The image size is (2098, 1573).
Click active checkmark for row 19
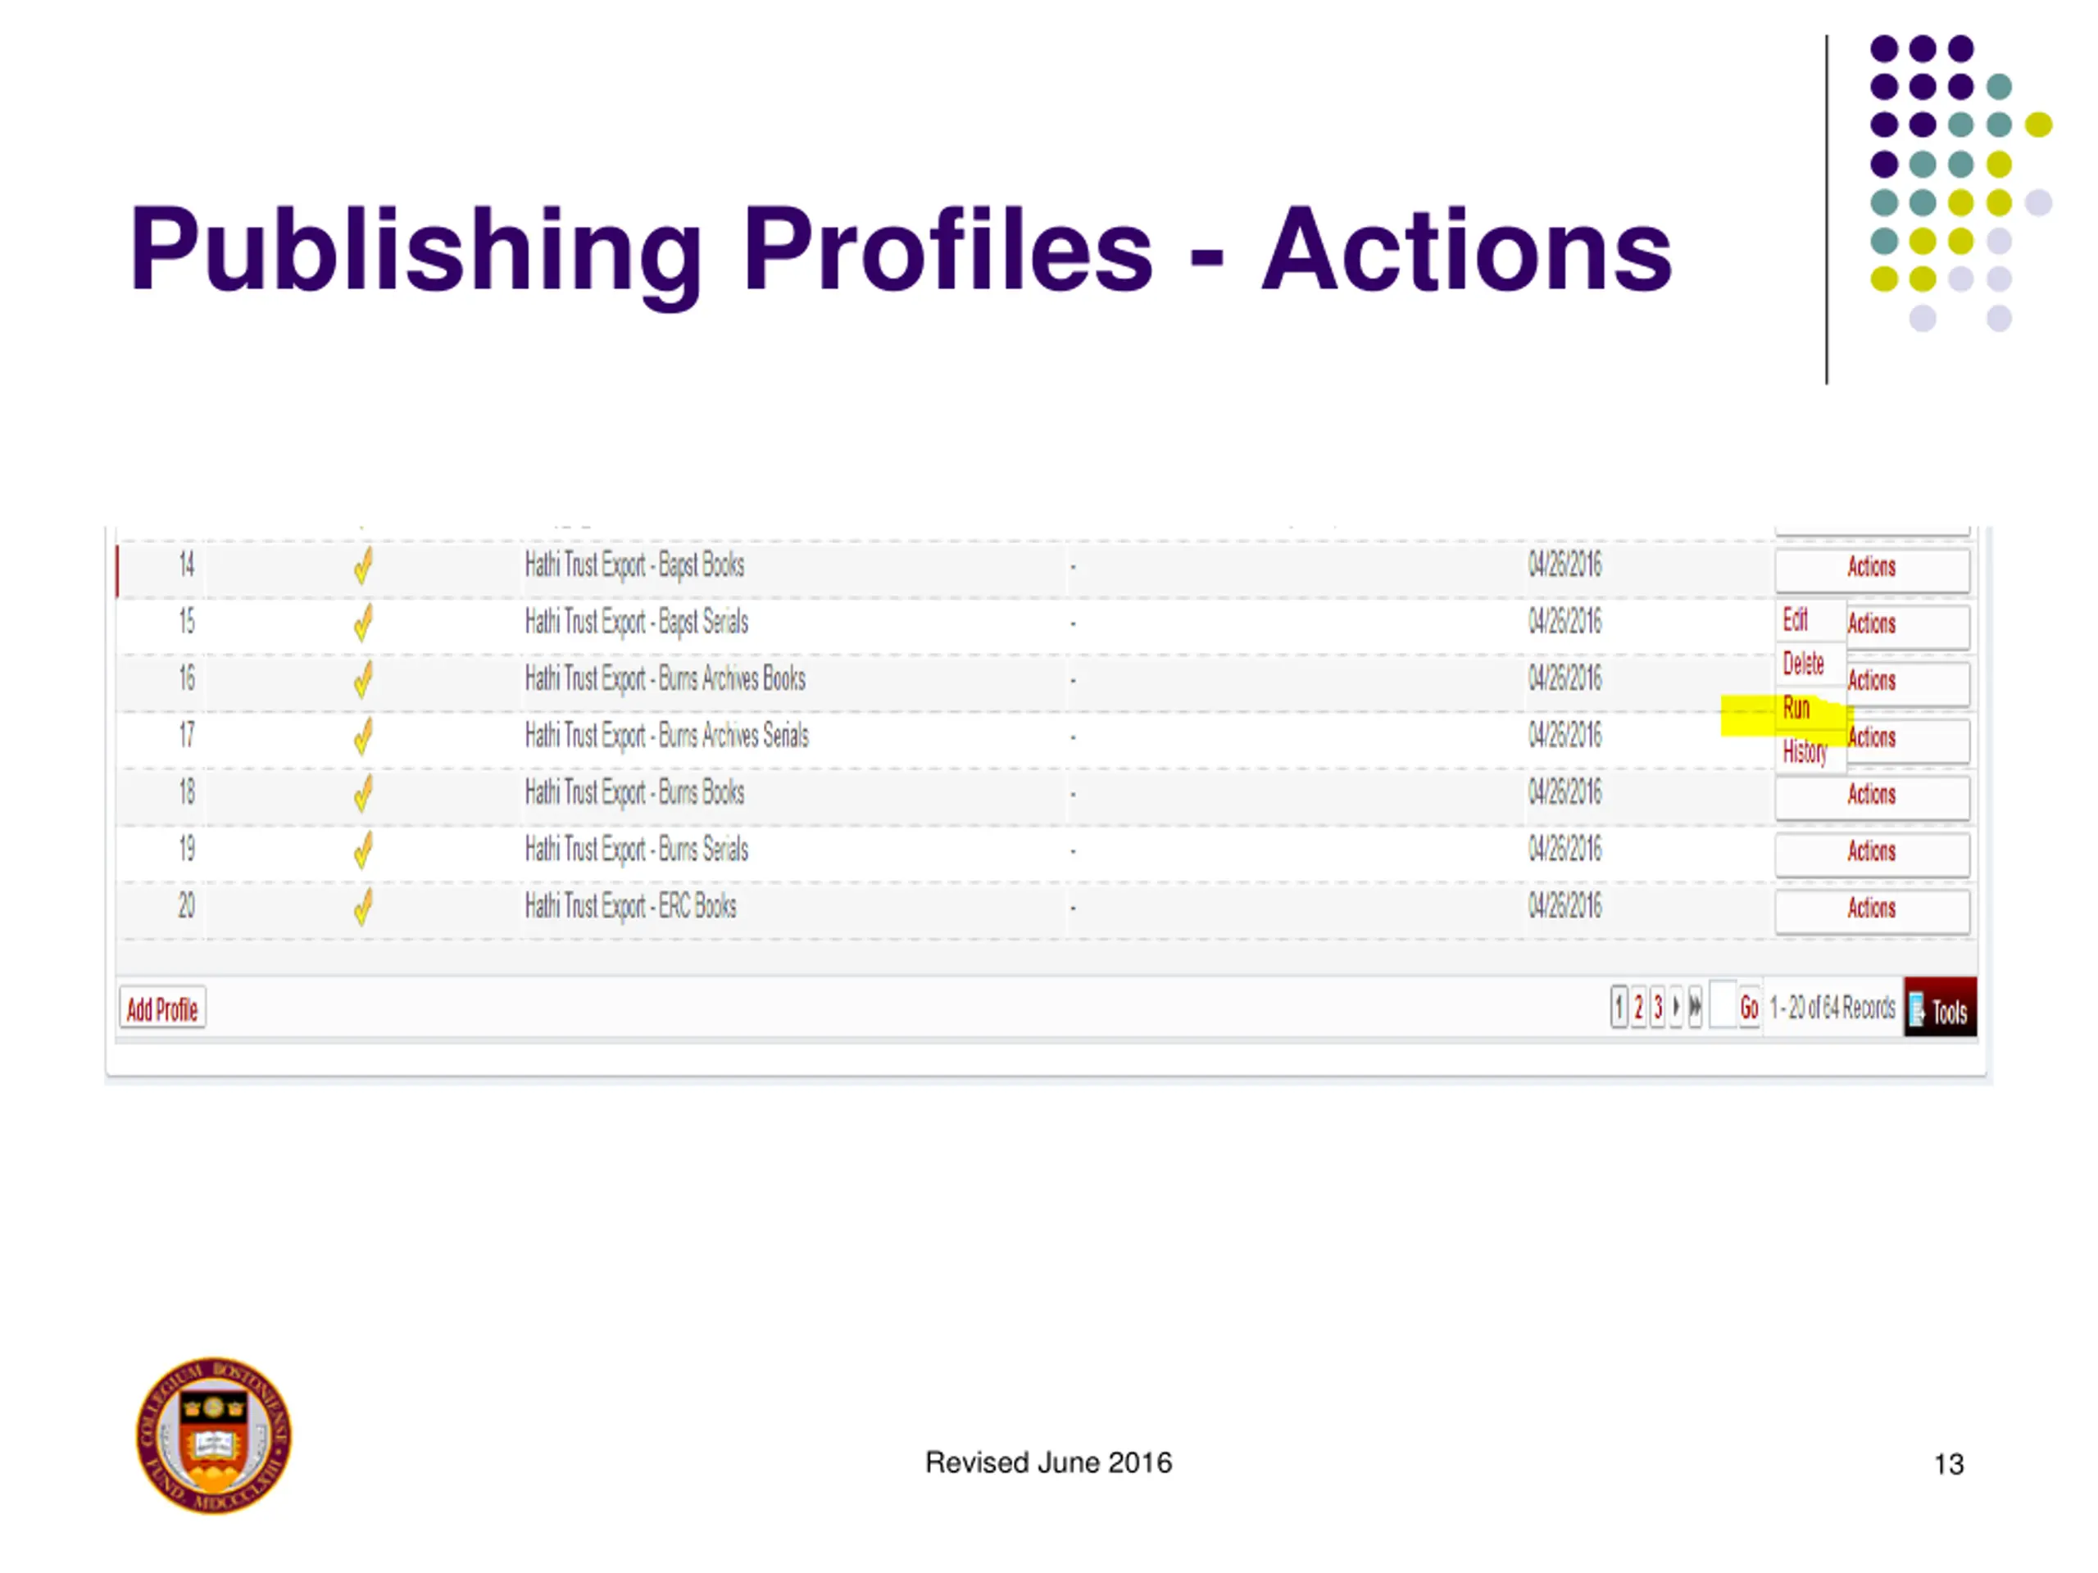[363, 850]
